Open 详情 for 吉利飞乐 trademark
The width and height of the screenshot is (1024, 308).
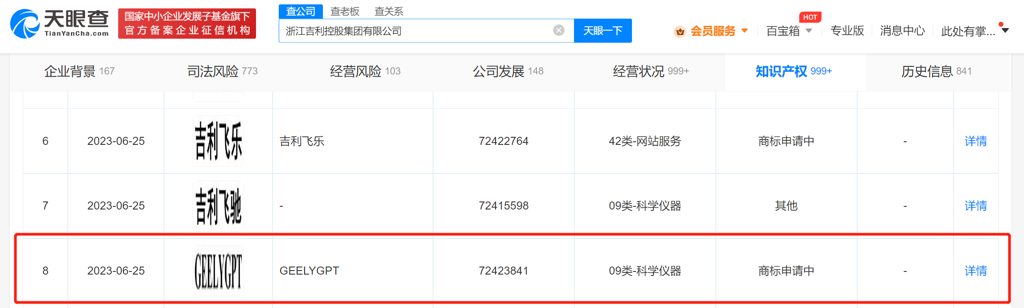tap(975, 141)
